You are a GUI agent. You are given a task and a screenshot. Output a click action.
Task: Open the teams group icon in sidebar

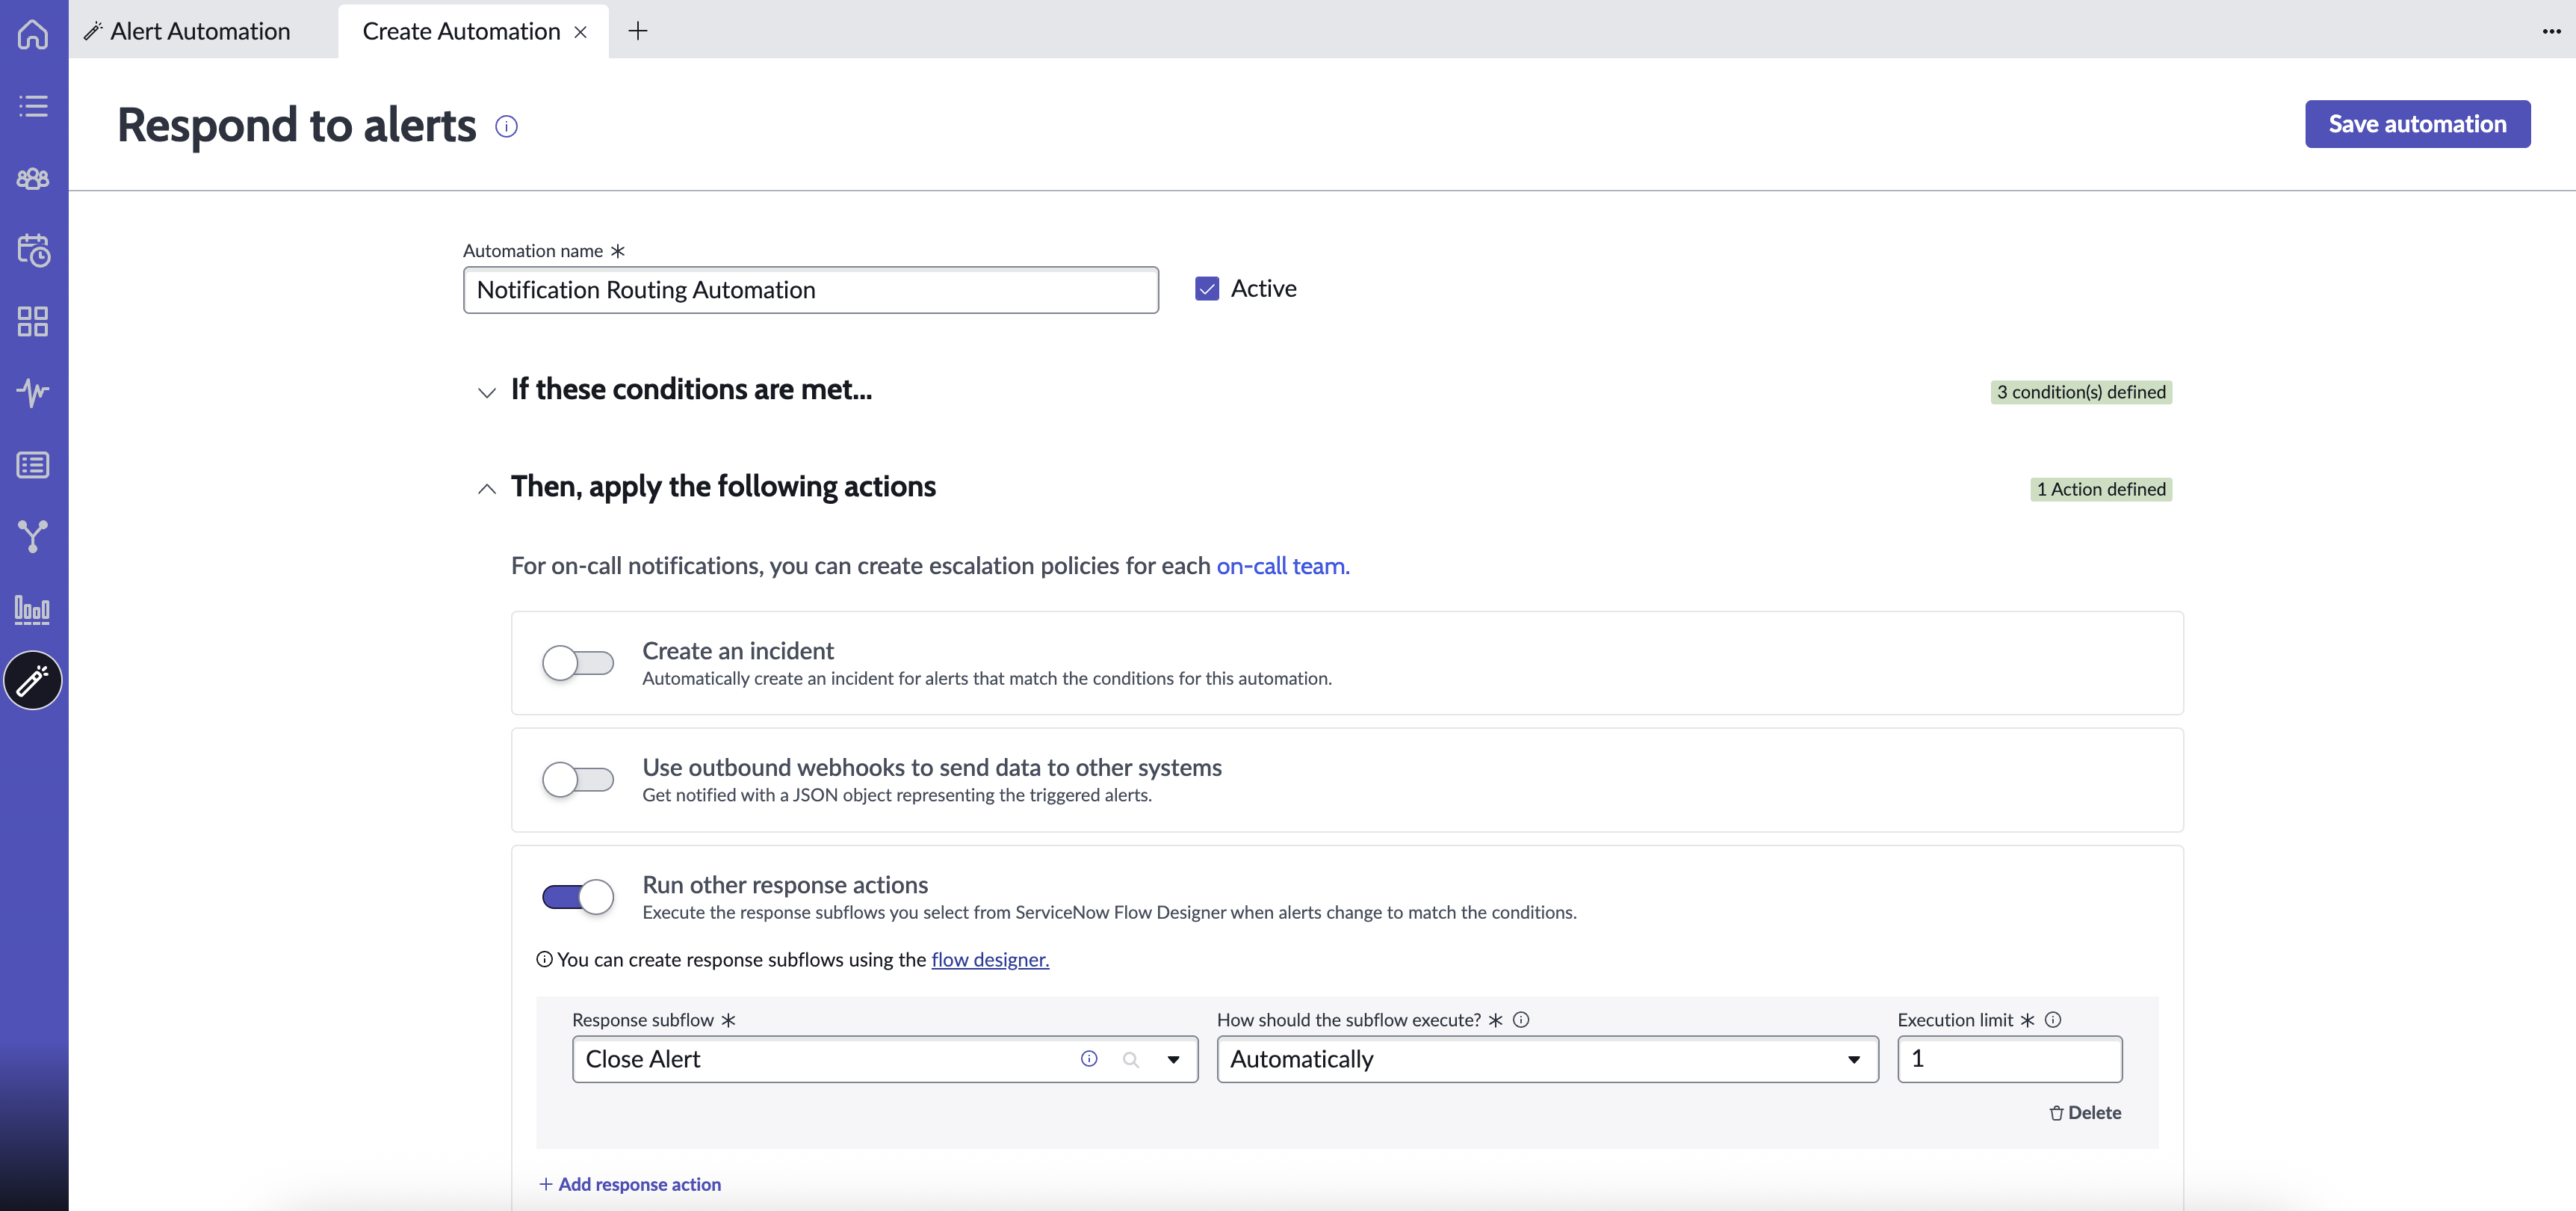(33, 178)
